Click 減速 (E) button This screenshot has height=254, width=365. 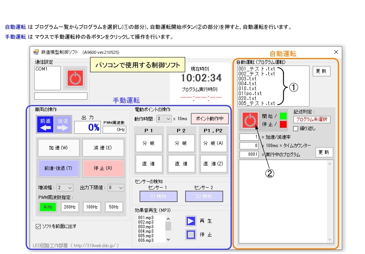103,148
